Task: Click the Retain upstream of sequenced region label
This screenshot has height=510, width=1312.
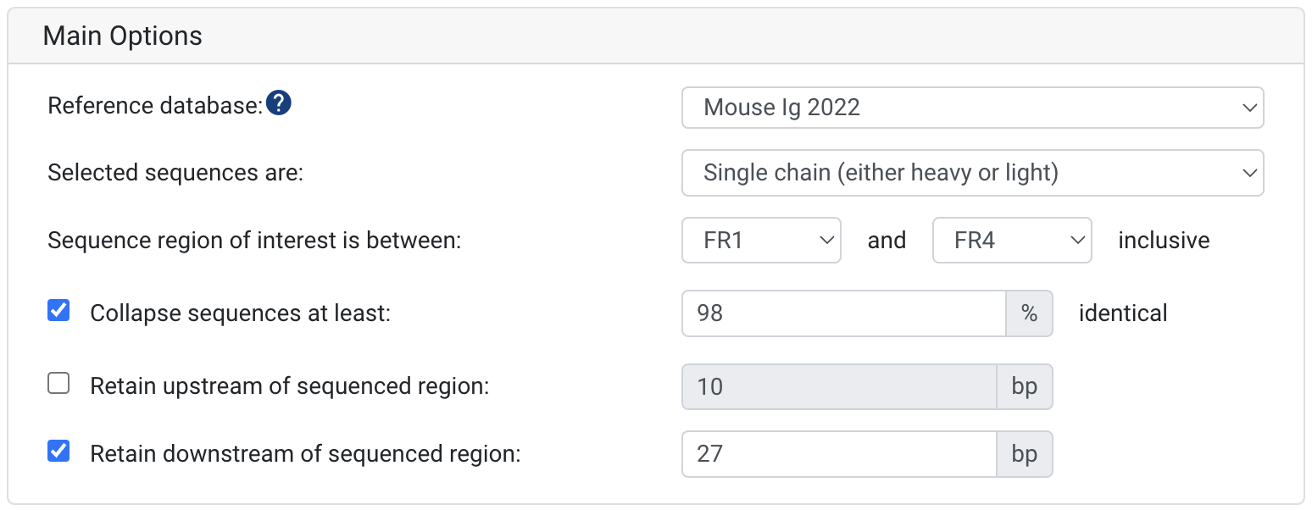Action: [290, 386]
